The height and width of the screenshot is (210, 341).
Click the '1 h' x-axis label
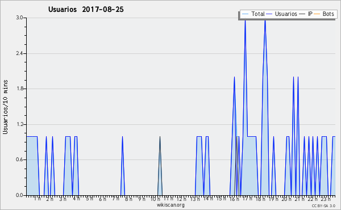coord(38,199)
